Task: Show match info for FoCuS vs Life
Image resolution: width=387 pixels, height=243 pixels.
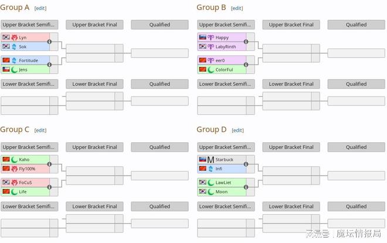Action: click(49, 187)
